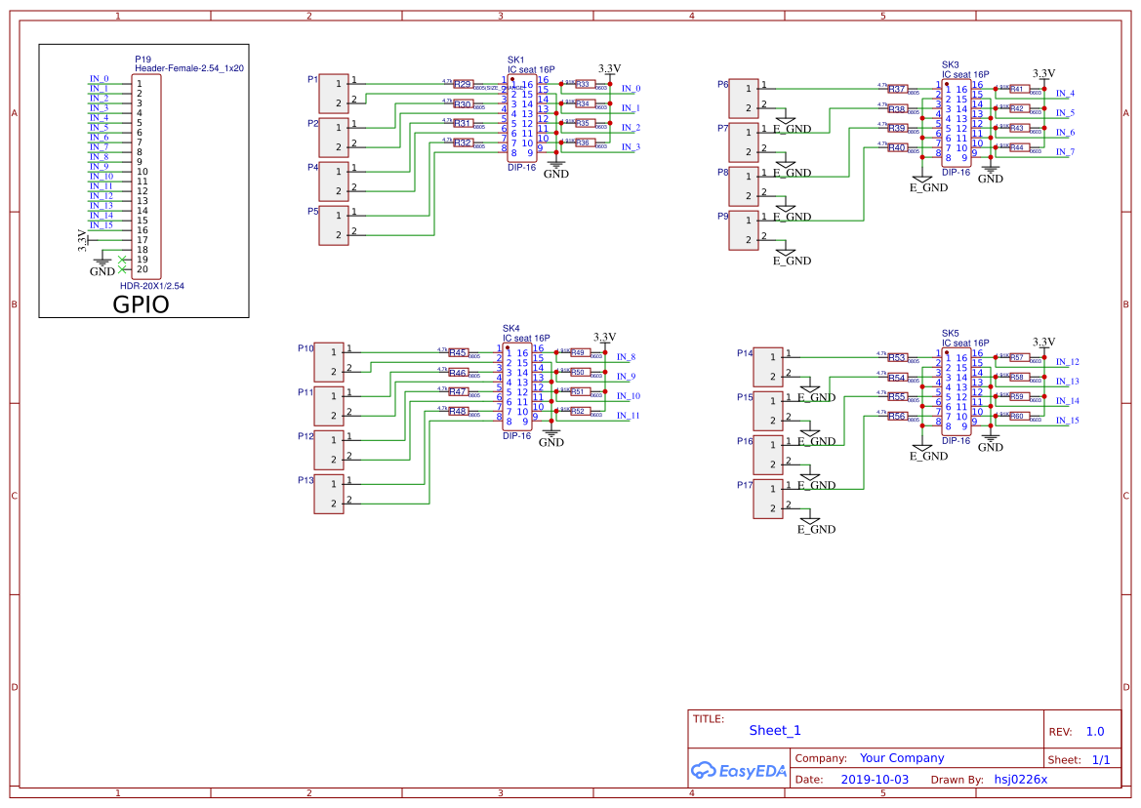Select the large GPIO text label
This screenshot has width=1141, height=808.
143,303
